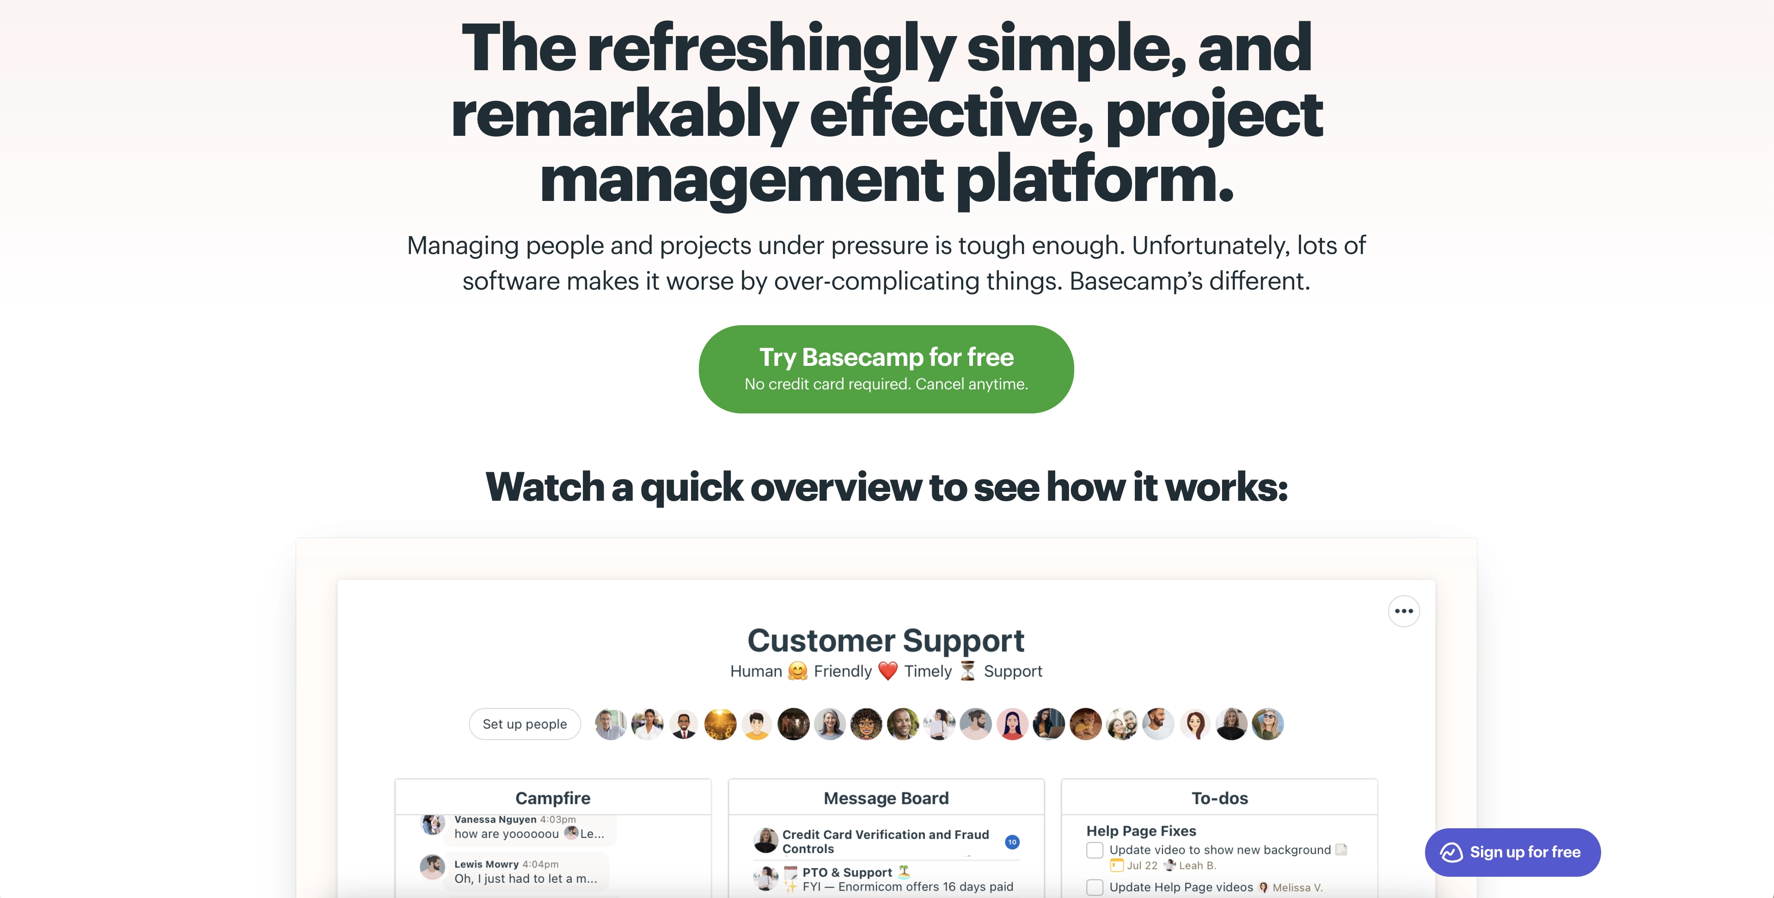Click the To-dos section icon
Image resolution: width=1774 pixels, height=898 pixels.
click(x=1218, y=798)
